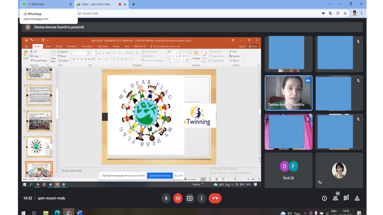Show participants list with 34 badge
This screenshot has height=215, width=383.
point(335,198)
